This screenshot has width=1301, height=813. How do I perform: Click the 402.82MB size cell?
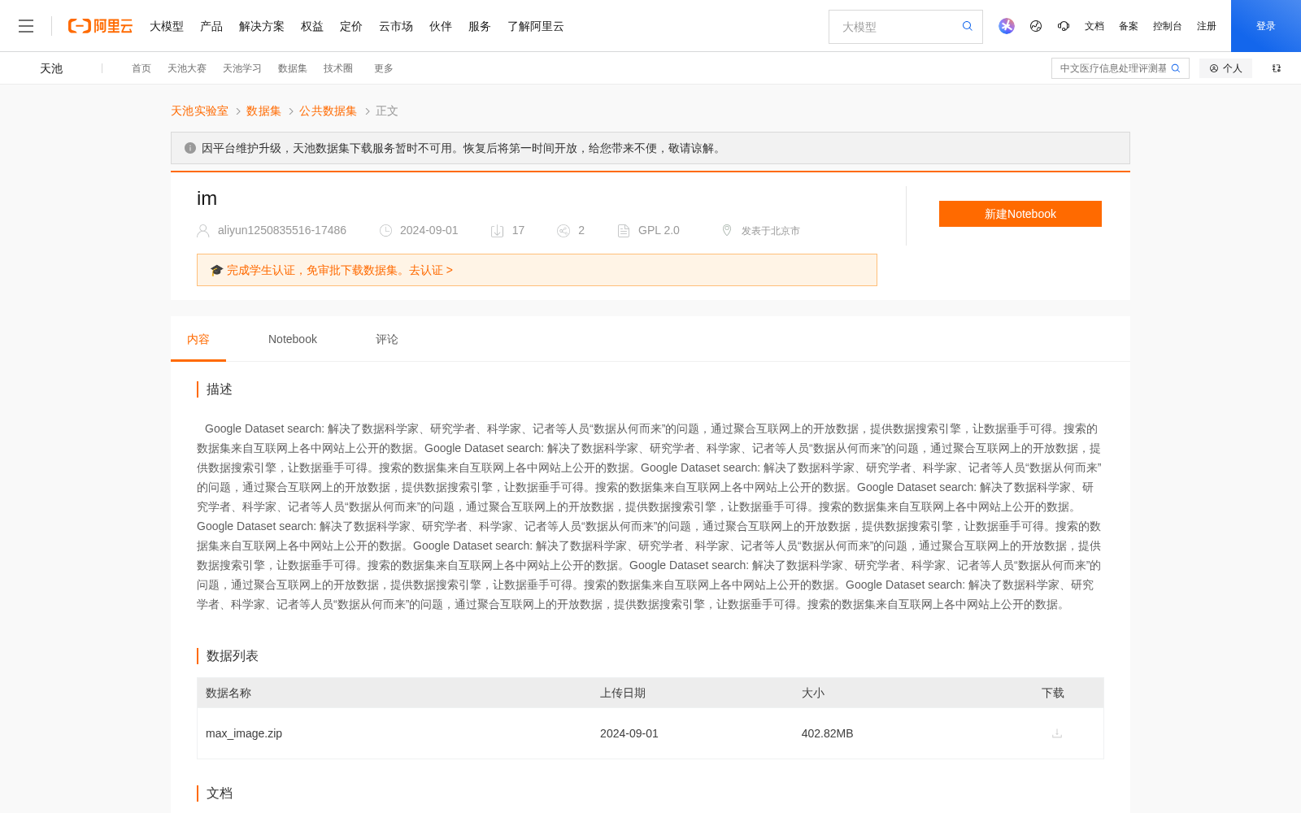[827, 733]
